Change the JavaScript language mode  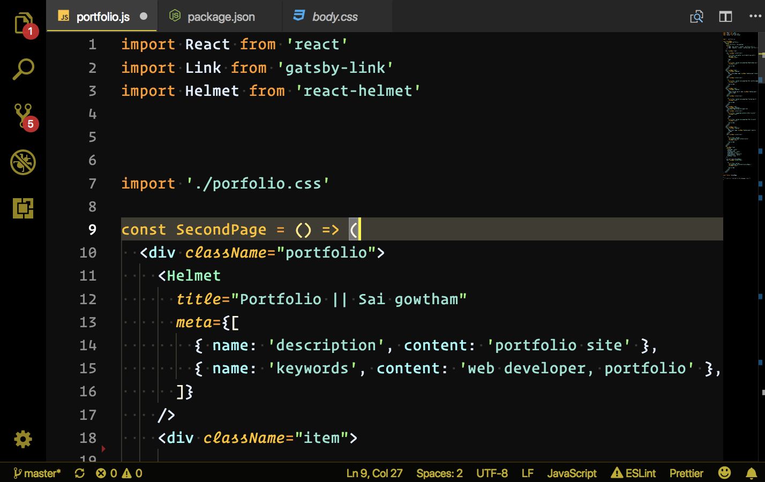571,473
